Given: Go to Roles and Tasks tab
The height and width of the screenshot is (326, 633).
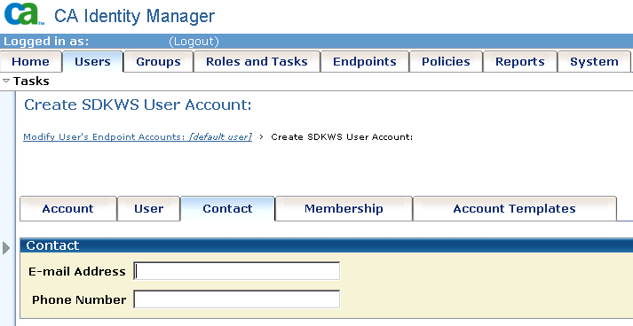Looking at the screenshot, I should [257, 62].
